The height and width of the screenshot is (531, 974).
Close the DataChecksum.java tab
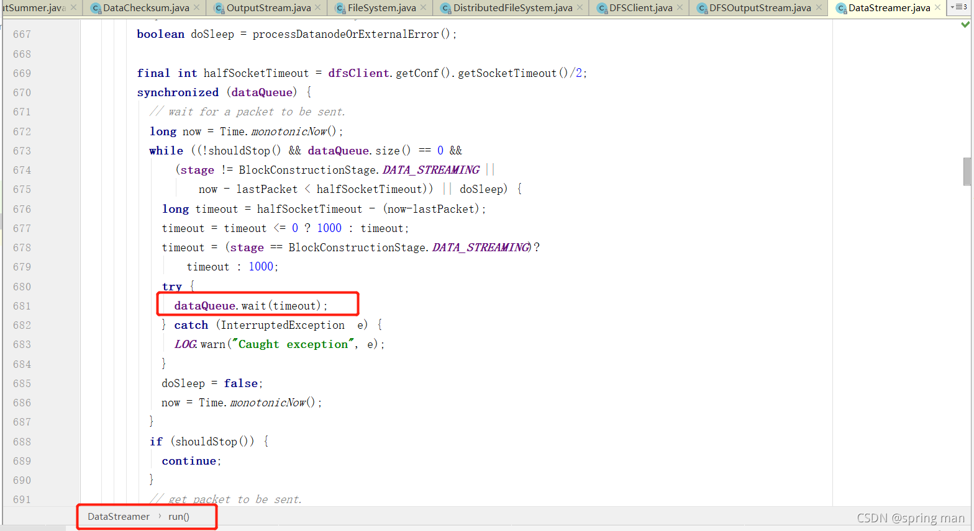click(197, 7)
